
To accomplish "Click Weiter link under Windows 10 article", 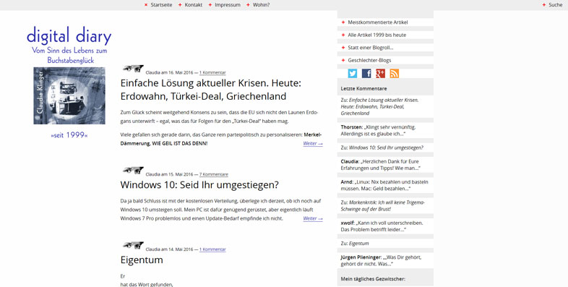I will tap(313, 218).
